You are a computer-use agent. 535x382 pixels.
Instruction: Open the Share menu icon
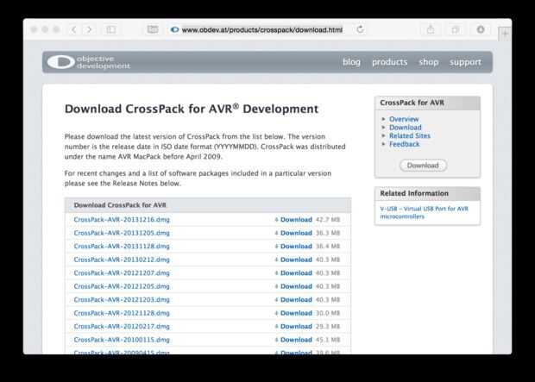click(431, 29)
